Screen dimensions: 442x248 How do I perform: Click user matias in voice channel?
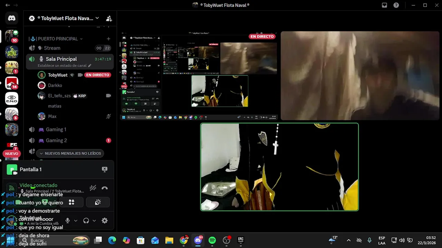(x=55, y=106)
